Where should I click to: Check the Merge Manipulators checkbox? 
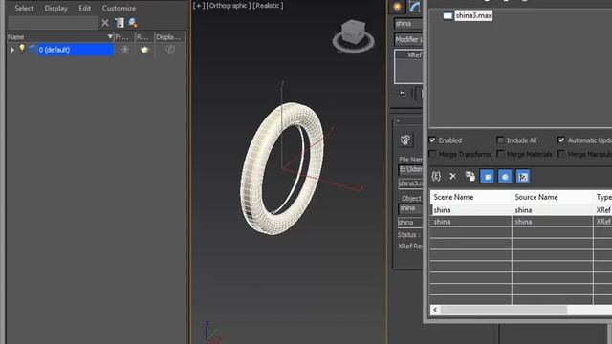pos(561,154)
